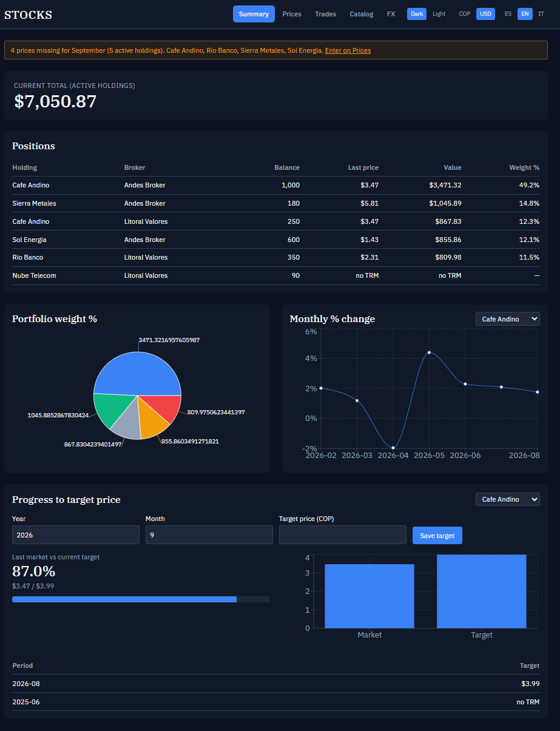Click the Nube Telecom holding name
The image size is (560, 731).
34,275
